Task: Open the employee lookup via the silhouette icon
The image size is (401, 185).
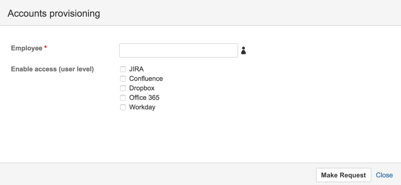Action: pyautogui.click(x=243, y=50)
